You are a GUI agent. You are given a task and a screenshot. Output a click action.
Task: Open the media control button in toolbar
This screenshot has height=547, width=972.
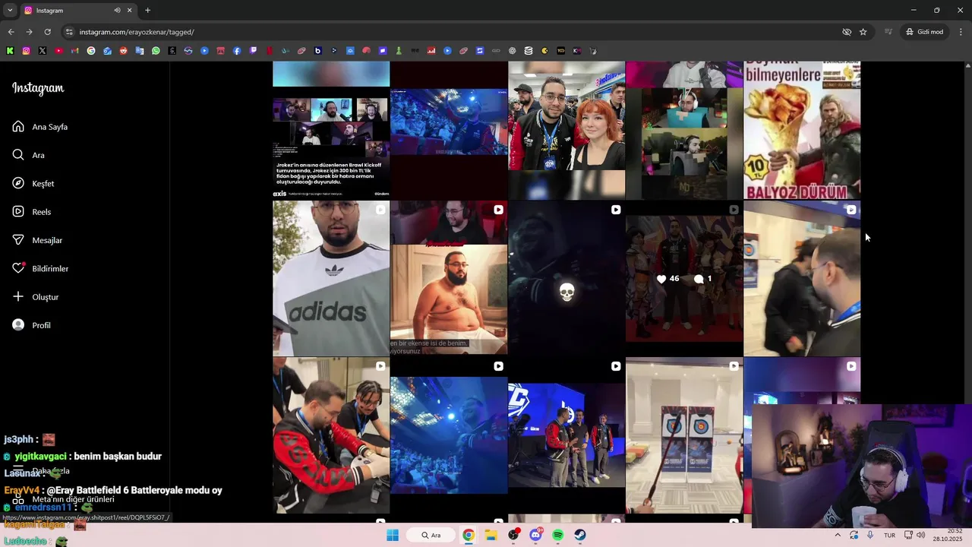pyautogui.click(x=888, y=32)
